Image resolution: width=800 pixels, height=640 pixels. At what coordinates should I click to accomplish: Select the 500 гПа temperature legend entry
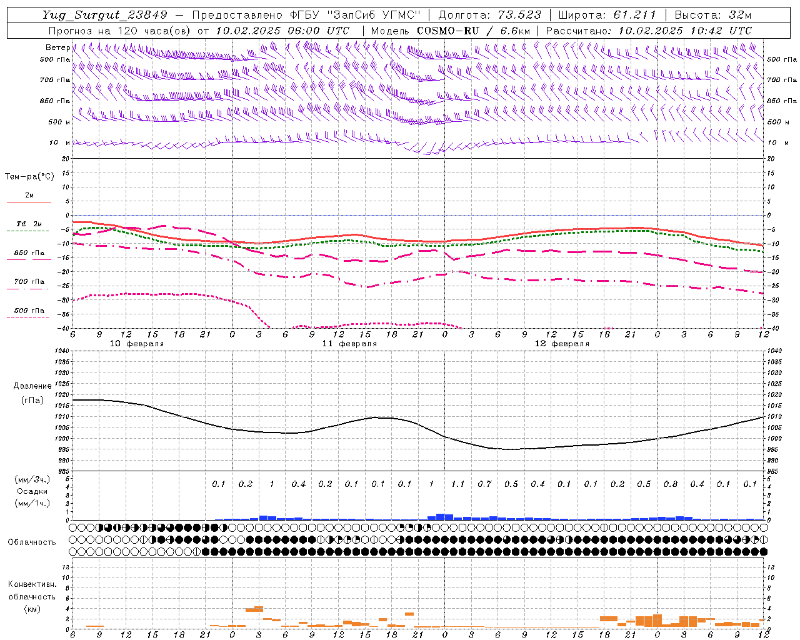tap(29, 311)
